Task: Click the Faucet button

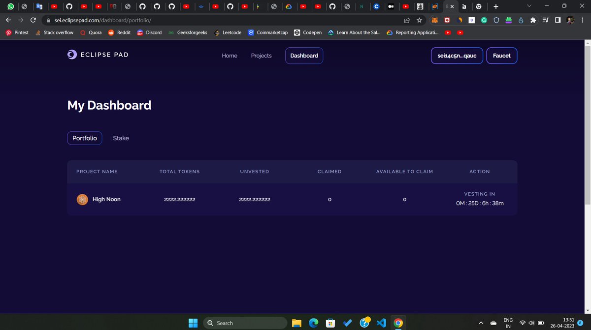Action: [x=502, y=56]
